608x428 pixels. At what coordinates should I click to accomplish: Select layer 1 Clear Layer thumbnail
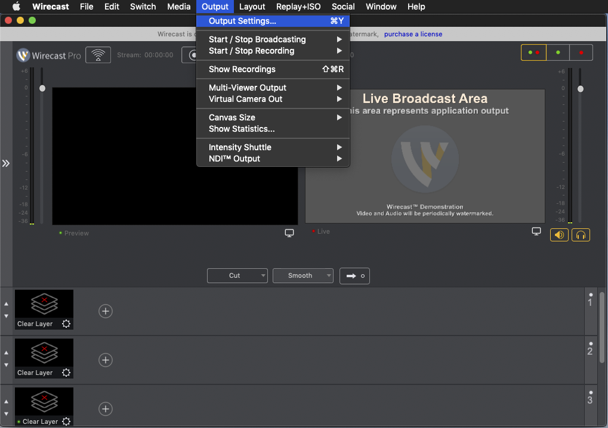(x=44, y=309)
